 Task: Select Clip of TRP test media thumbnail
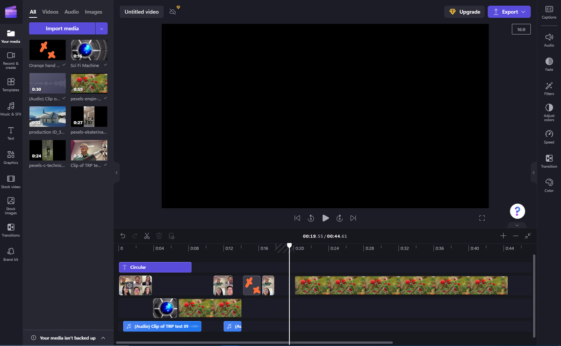(89, 150)
